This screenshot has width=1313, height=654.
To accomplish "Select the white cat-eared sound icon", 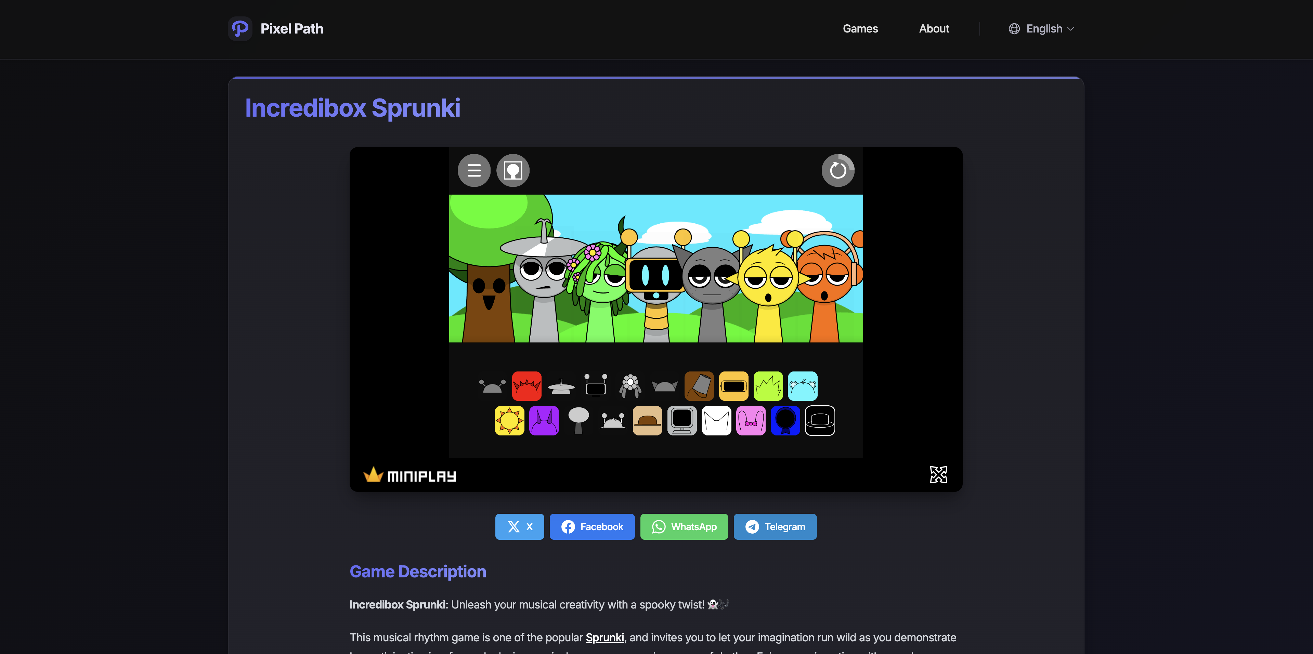I will [x=717, y=420].
